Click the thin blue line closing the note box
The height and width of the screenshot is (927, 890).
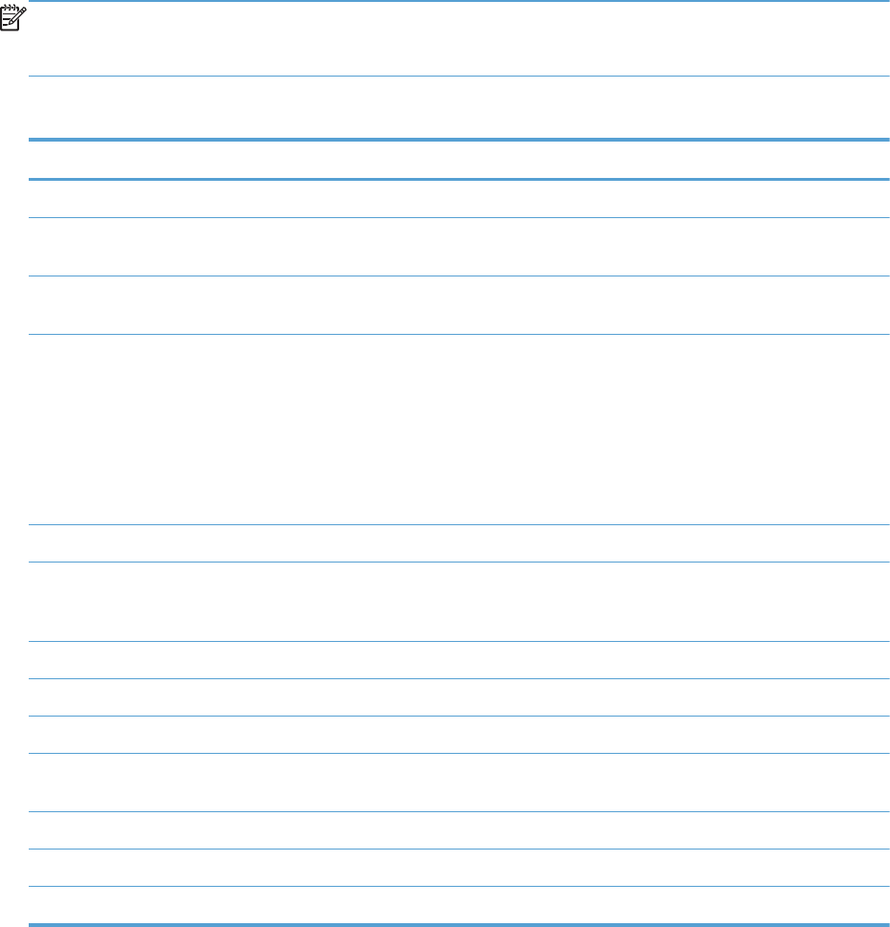click(x=459, y=76)
